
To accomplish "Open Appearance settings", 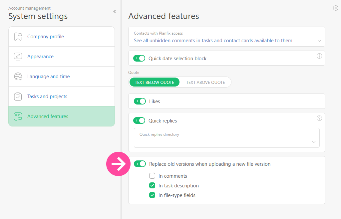I will point(62,57).
